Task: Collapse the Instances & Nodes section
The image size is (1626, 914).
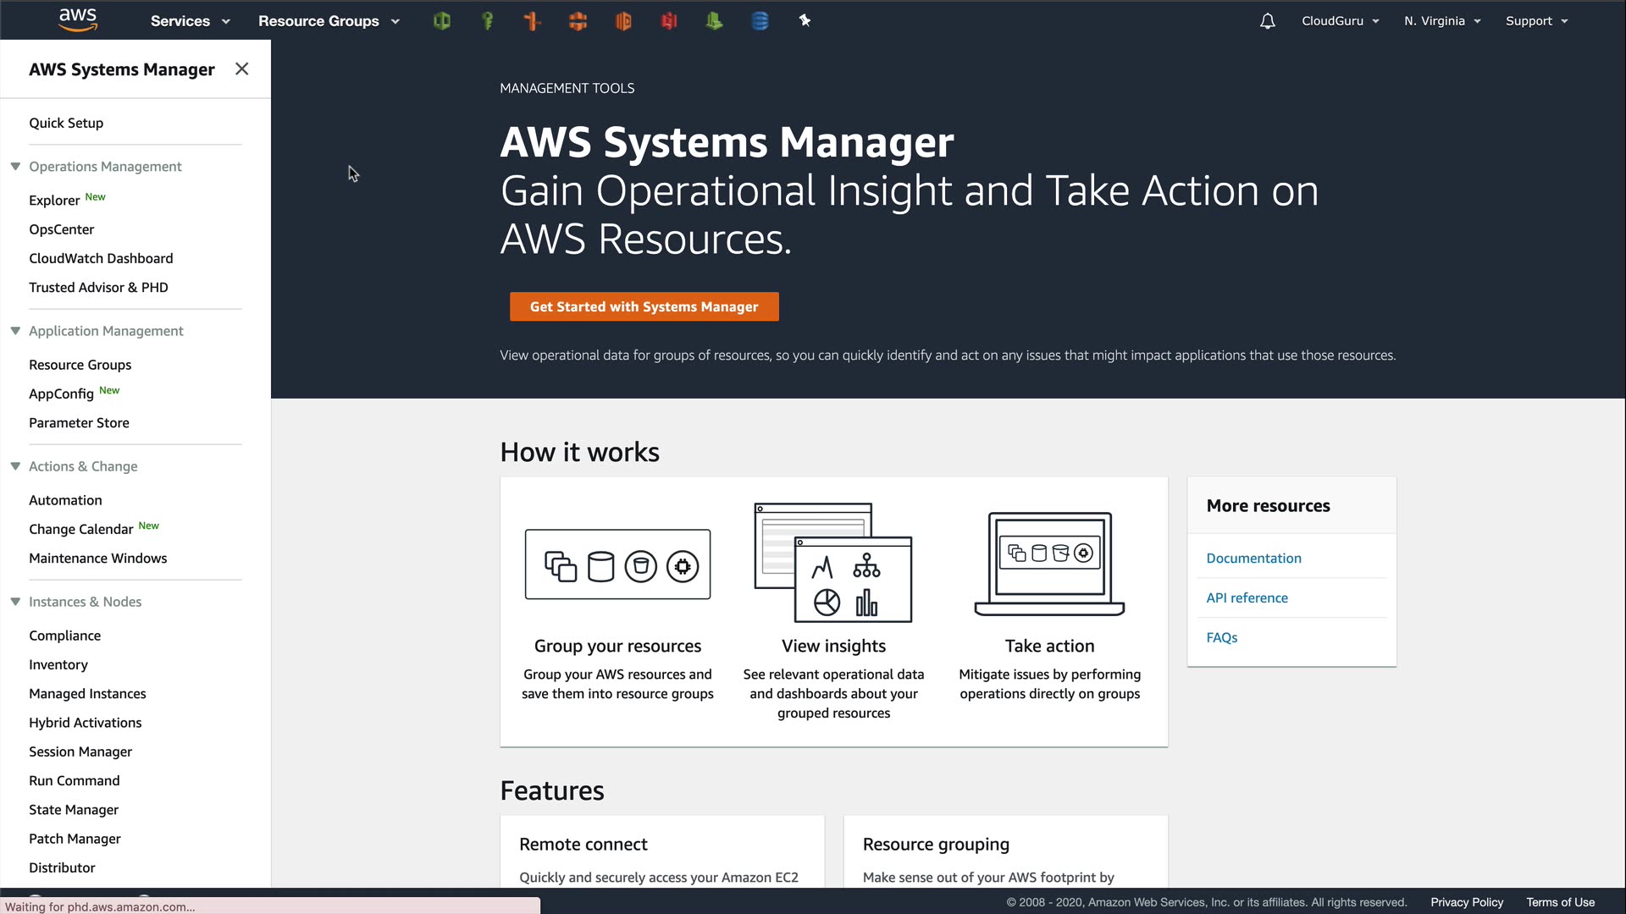Action: 15,602
